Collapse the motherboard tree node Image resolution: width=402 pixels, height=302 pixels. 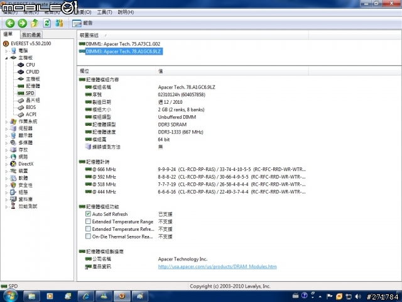6,58
